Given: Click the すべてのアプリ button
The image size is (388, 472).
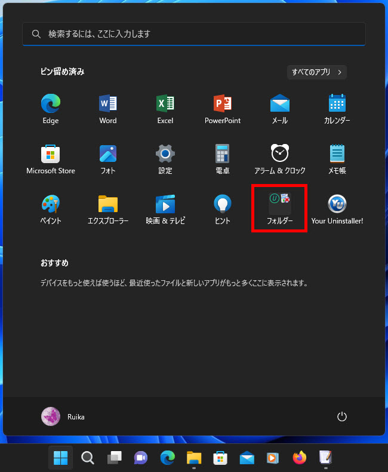Looking at the screenshot, I should pyautogui.click(x=316, y=72).
